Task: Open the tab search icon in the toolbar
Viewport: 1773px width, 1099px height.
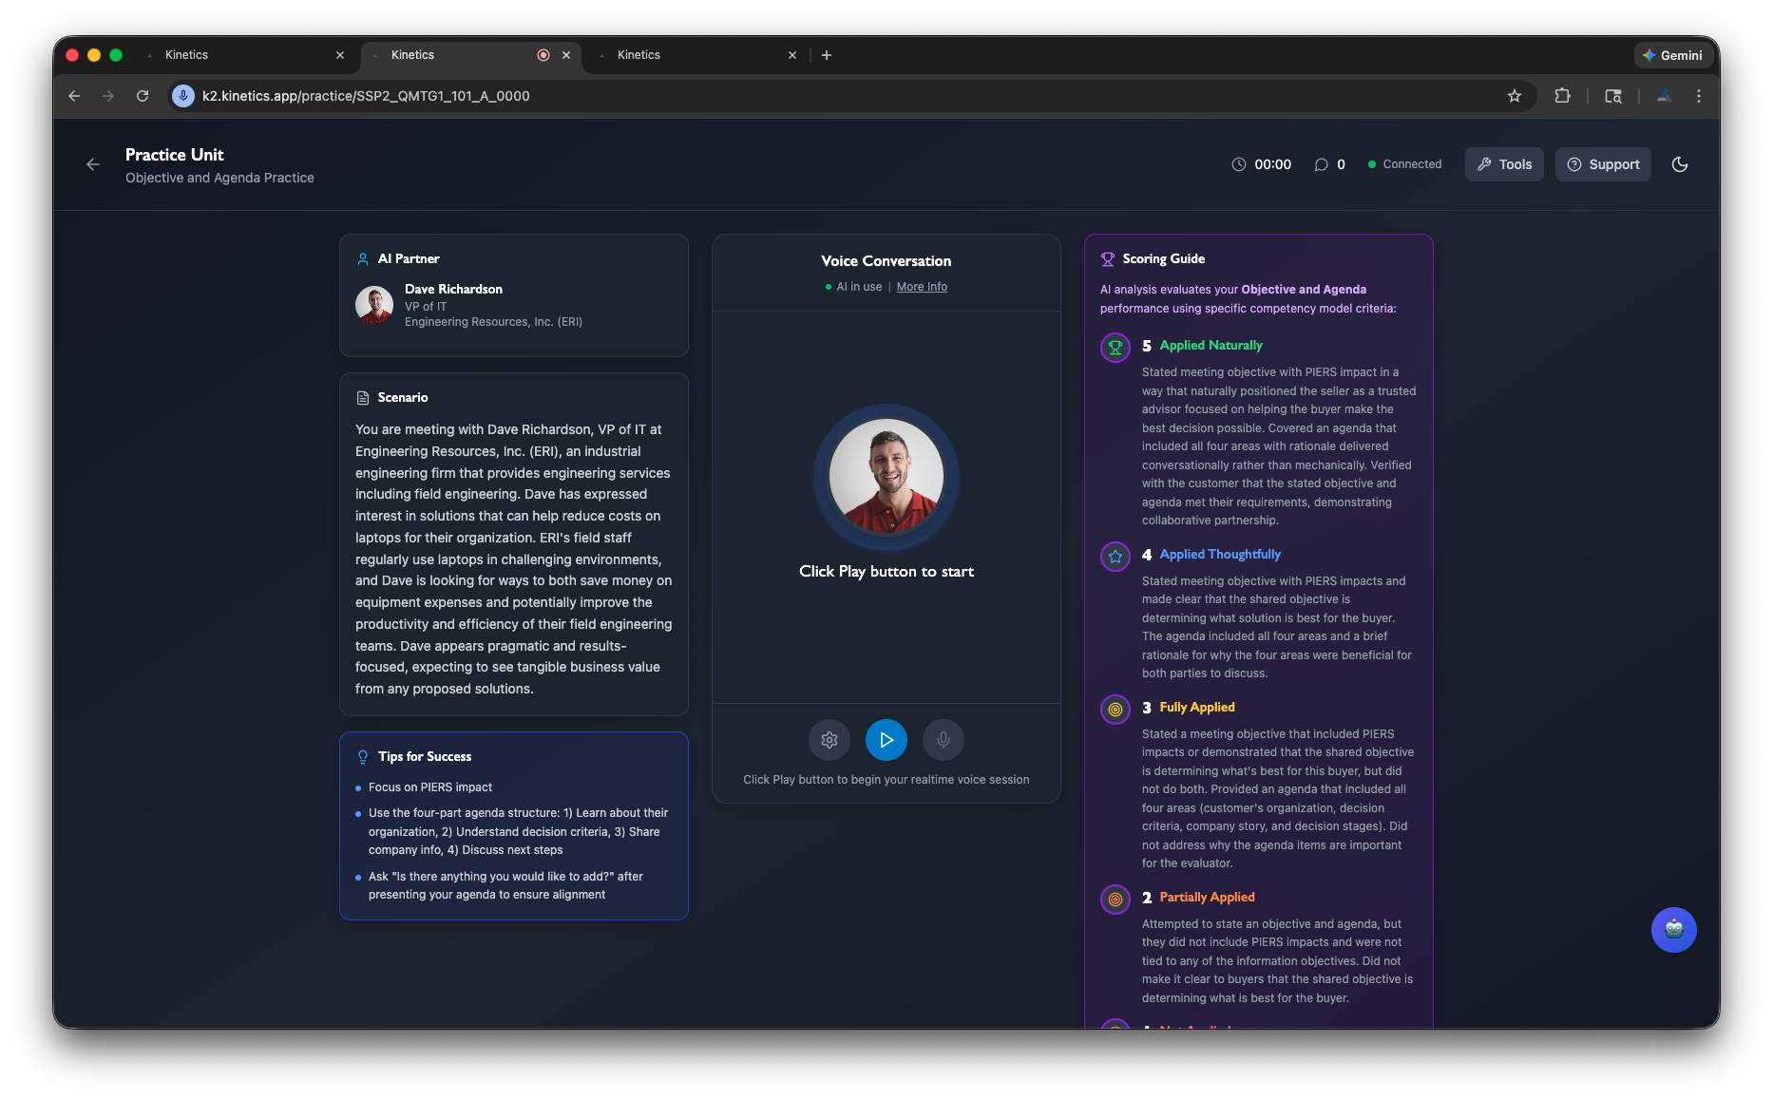Action: coord(1613,96)
